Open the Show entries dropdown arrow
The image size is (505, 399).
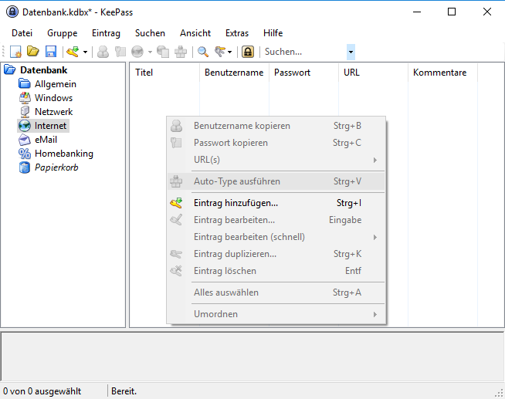(x=229, y=52)
